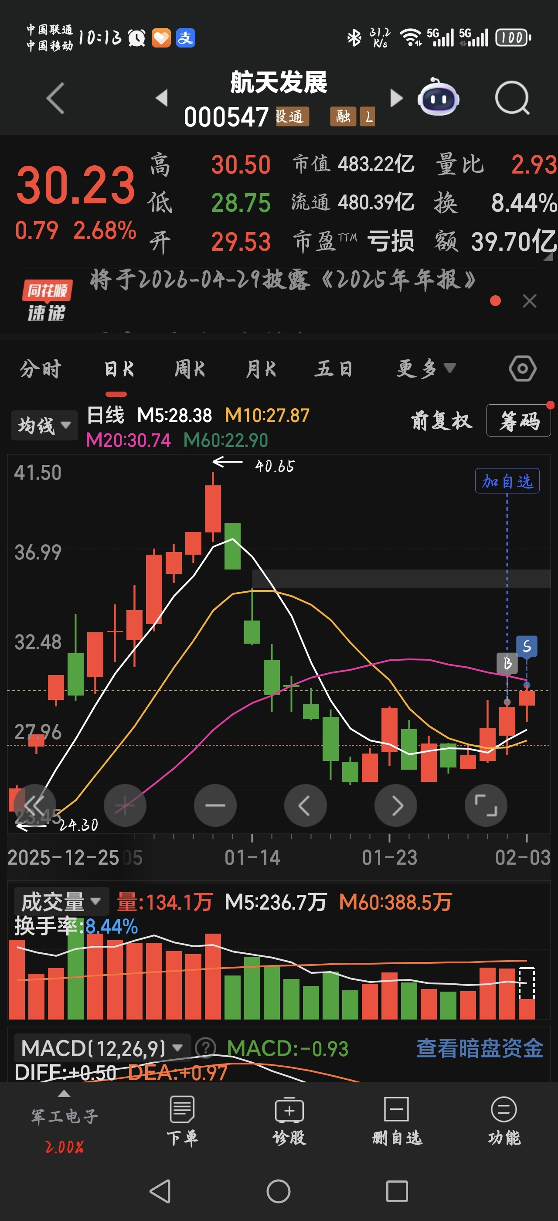558x1221 pixels.
Task: Tap Android back navigation triangle
Action: 160,1191
